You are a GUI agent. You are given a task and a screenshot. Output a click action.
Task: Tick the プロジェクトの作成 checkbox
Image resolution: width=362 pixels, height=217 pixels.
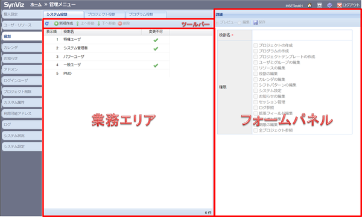tap(256, 45)
